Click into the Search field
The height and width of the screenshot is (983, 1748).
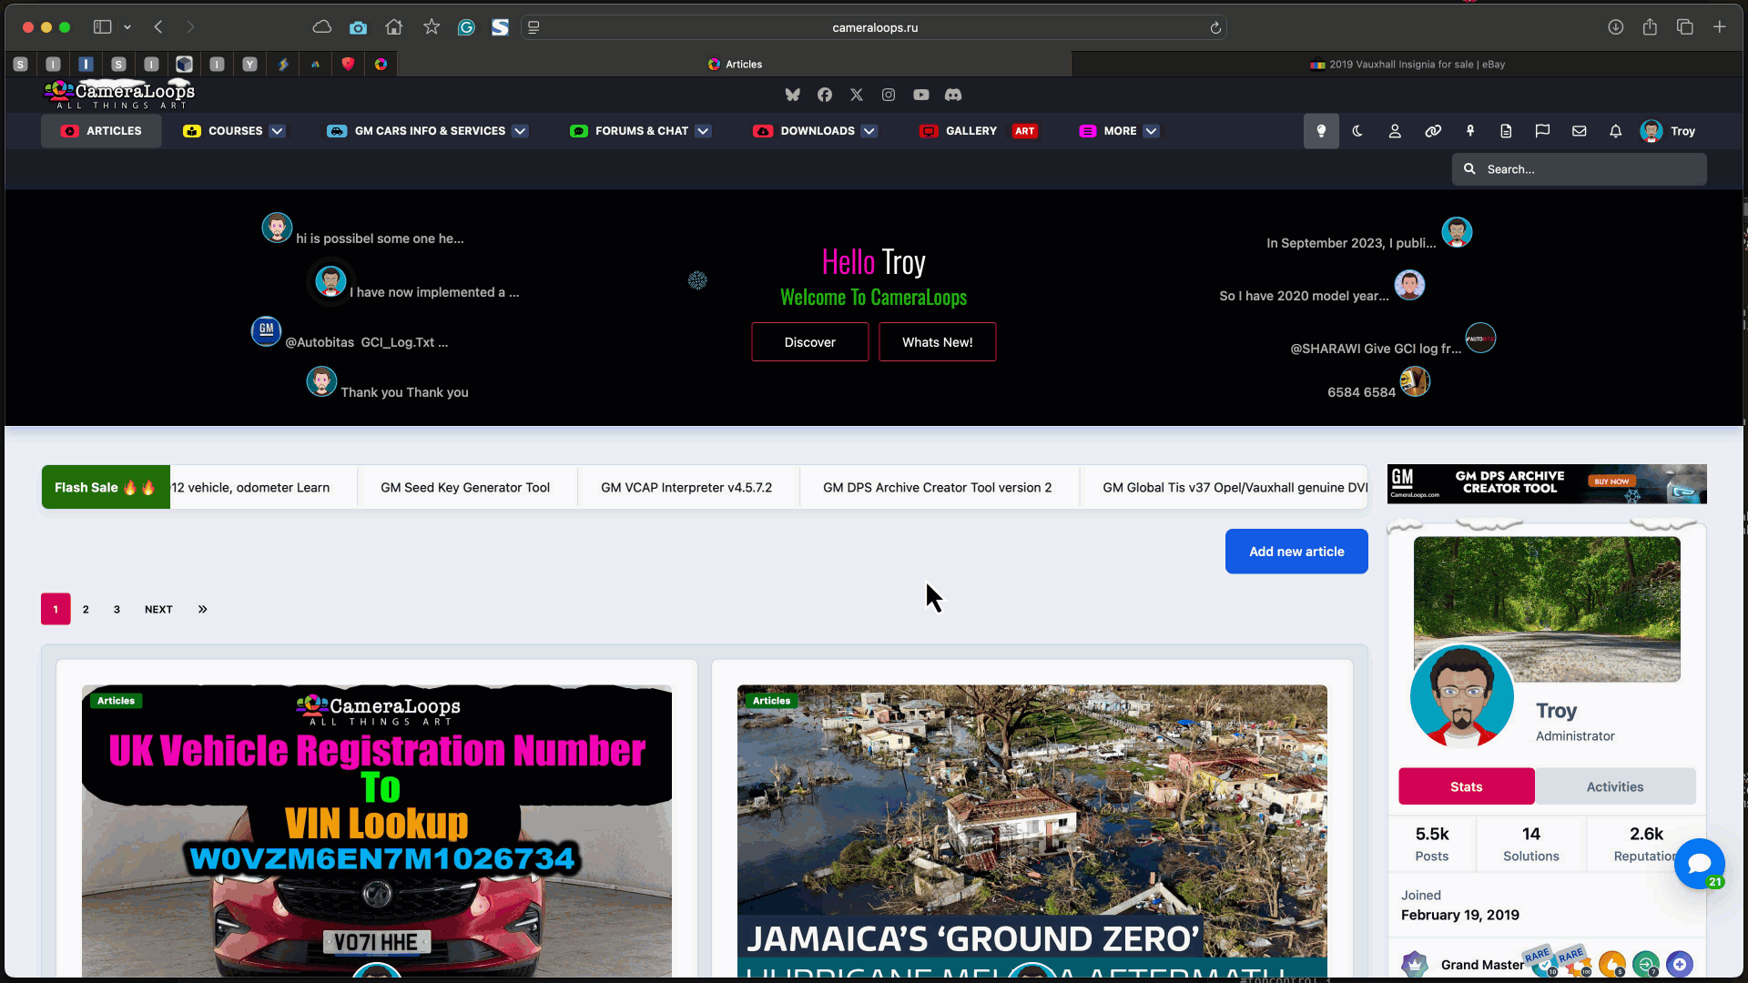tap(1580, 169)
